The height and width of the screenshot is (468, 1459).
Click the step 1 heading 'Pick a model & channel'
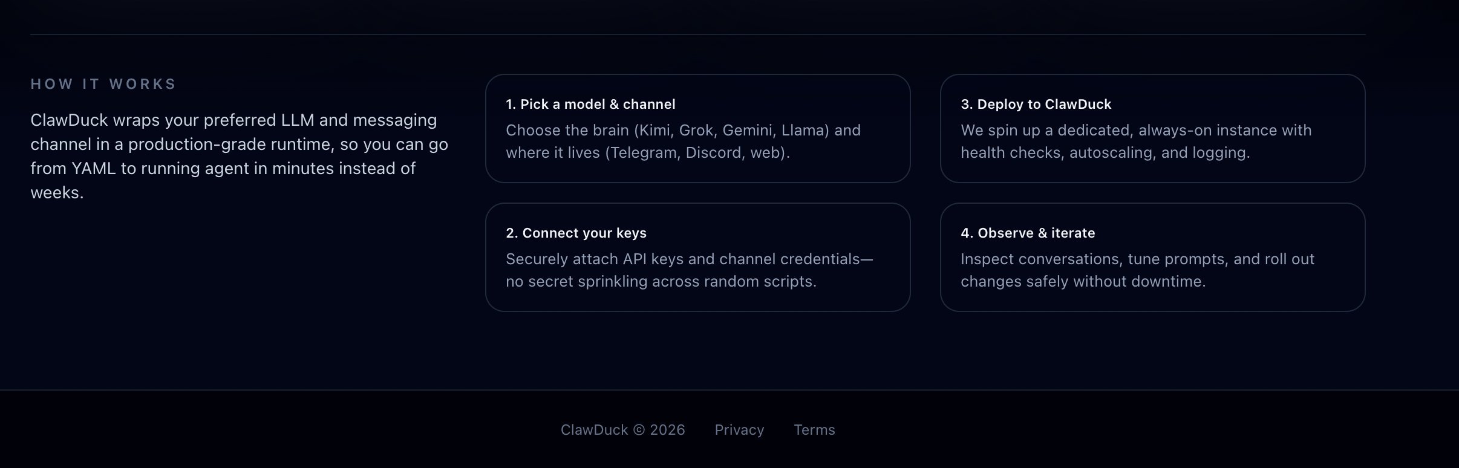point(590,104)
